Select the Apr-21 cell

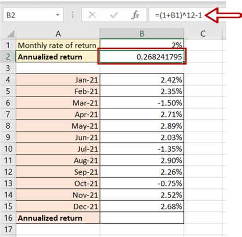(x=58, y=114)
